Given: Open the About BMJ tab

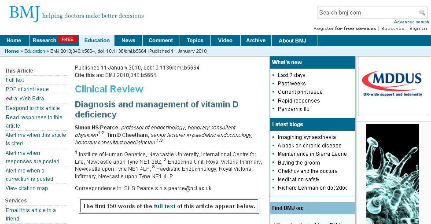Looking at the screenshot, I should click(x=292, y=40).
